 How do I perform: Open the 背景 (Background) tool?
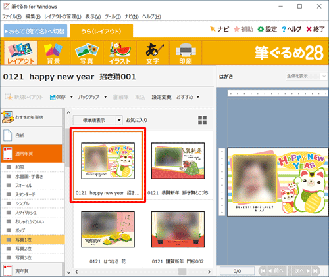click(x=53, y=53)
